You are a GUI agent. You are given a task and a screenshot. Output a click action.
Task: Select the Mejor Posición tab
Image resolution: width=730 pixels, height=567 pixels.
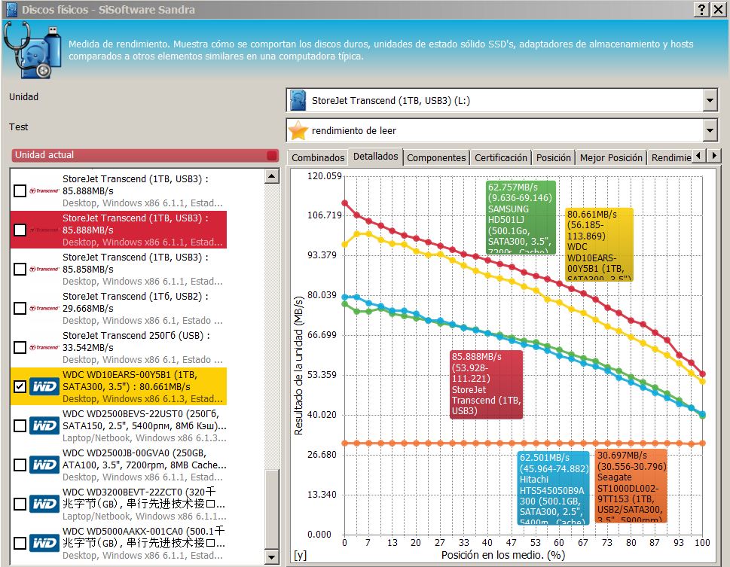(x=611, y=157)
